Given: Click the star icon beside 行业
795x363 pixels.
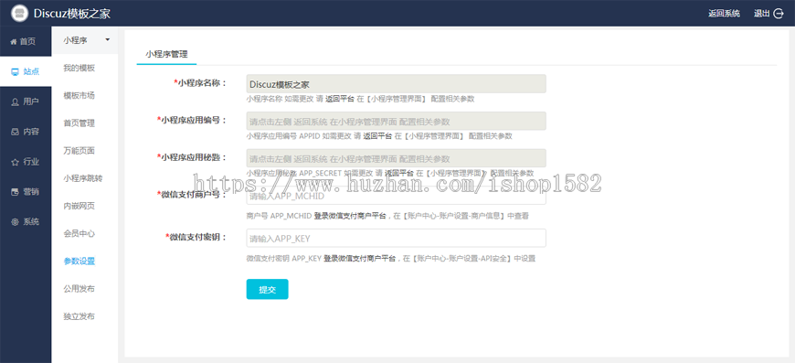Looking at the screenshot, I should pyautogui.click(x=15, y=162).
